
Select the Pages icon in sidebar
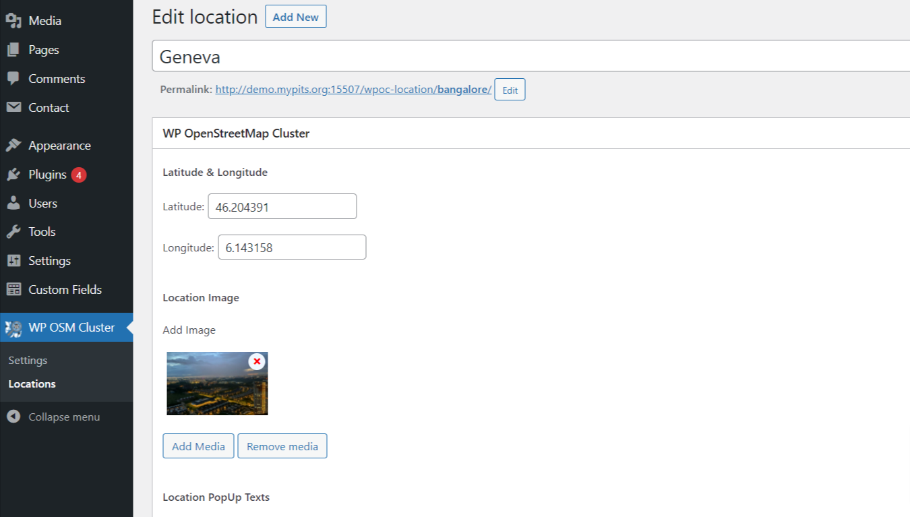point(13,49)
